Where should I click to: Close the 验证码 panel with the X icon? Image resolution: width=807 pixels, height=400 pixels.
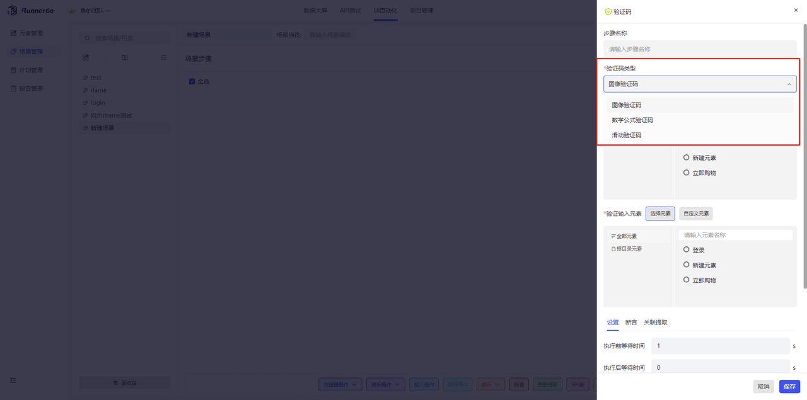795,10
